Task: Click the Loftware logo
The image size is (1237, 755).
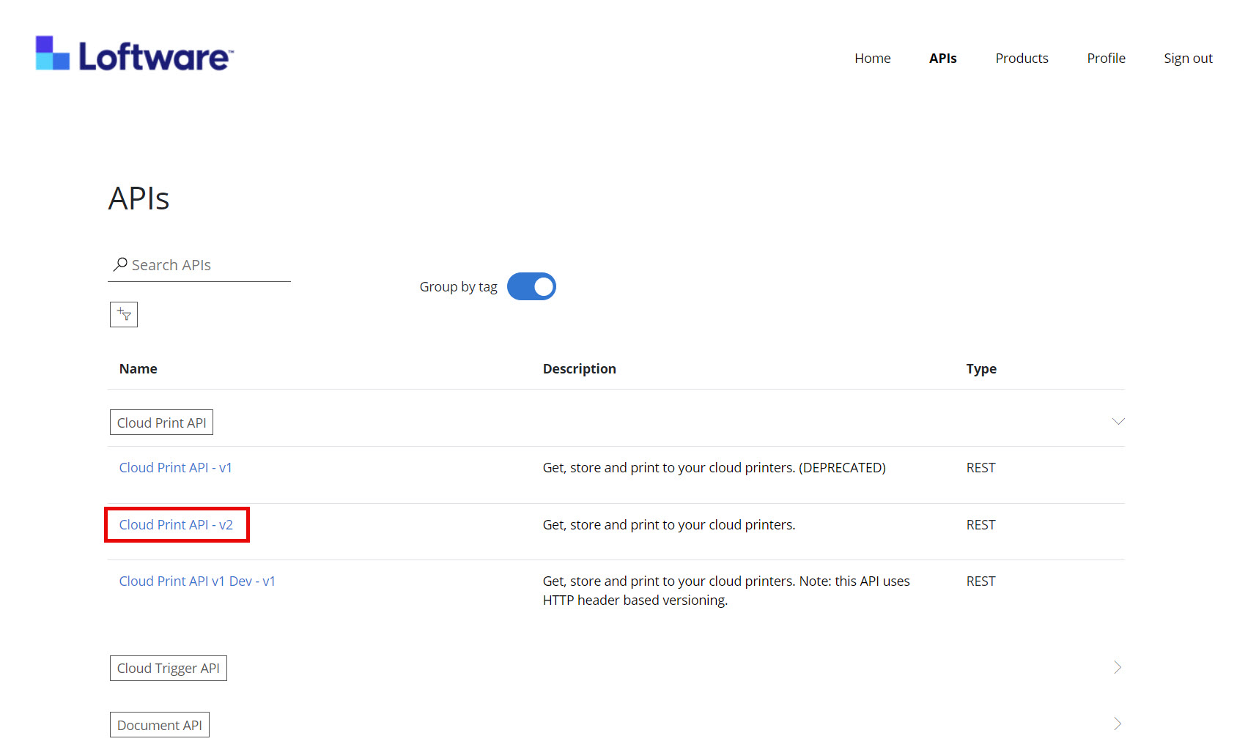Action: (x=135, y=54)
